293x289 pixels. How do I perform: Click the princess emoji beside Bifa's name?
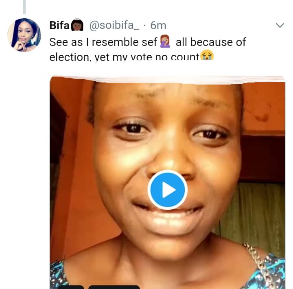click(x=77, y=26)
